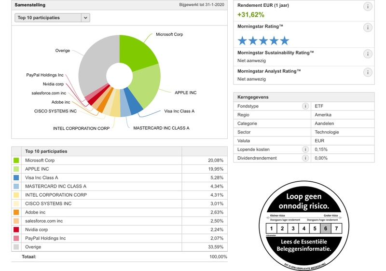Viewport: 386px width, 271px height.
Task: Click the 33,59% Overige value
Action: (216, 247)
